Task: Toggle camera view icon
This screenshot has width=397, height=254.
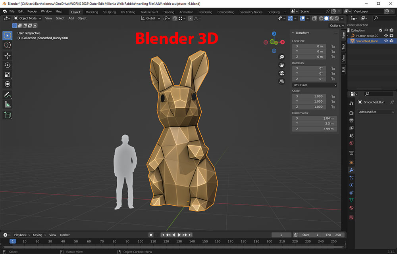Action: [281, 73]
